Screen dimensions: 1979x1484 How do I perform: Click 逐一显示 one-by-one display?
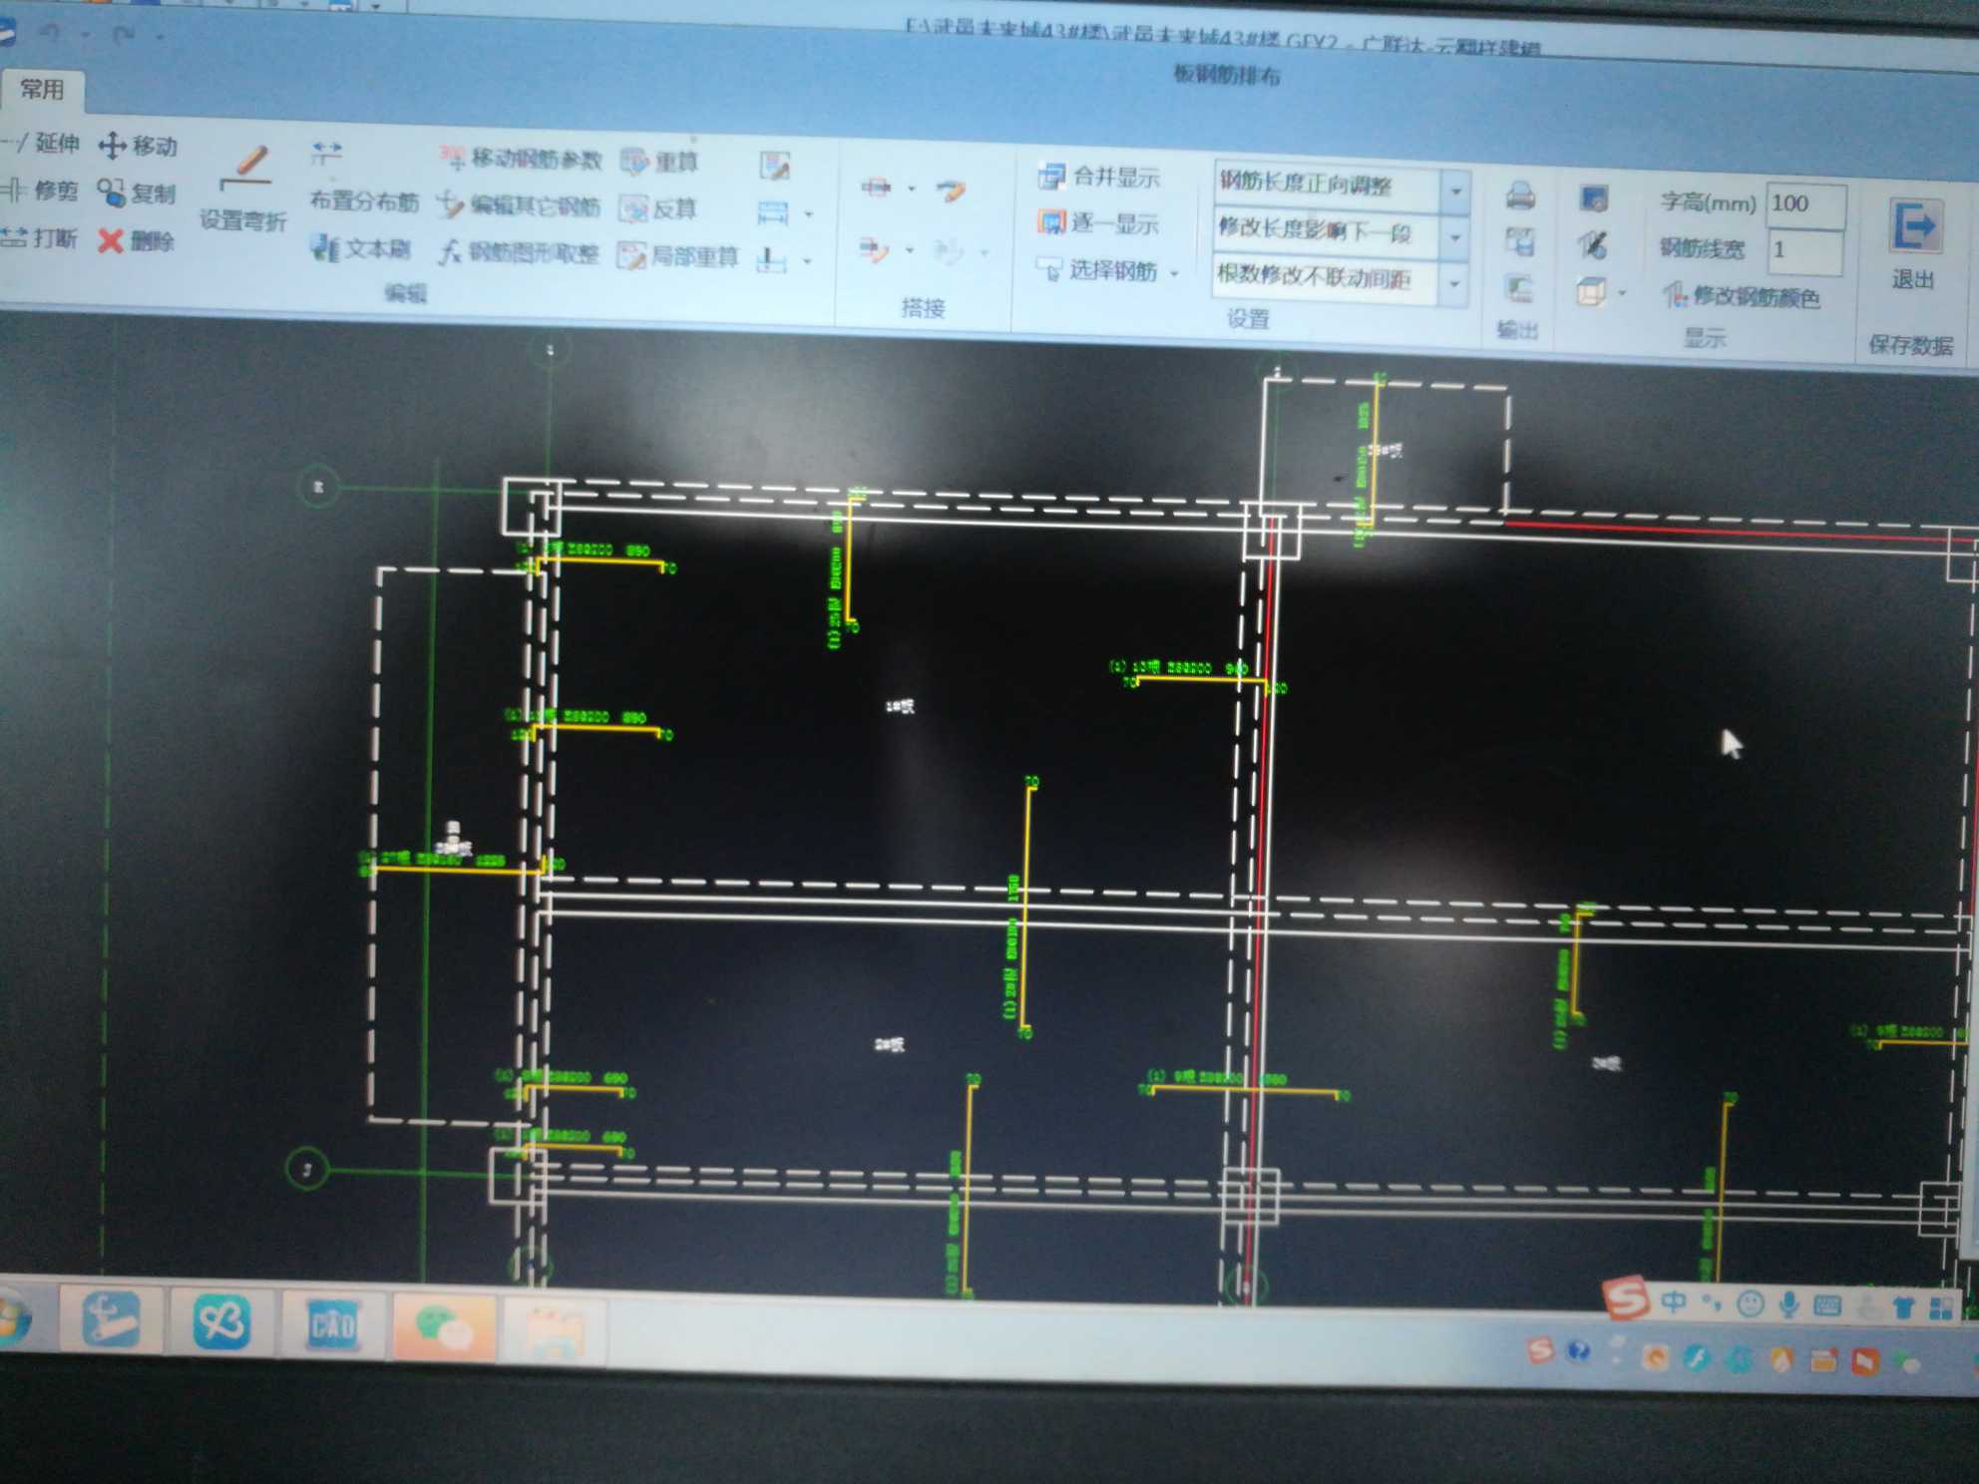pos(1097,223)
